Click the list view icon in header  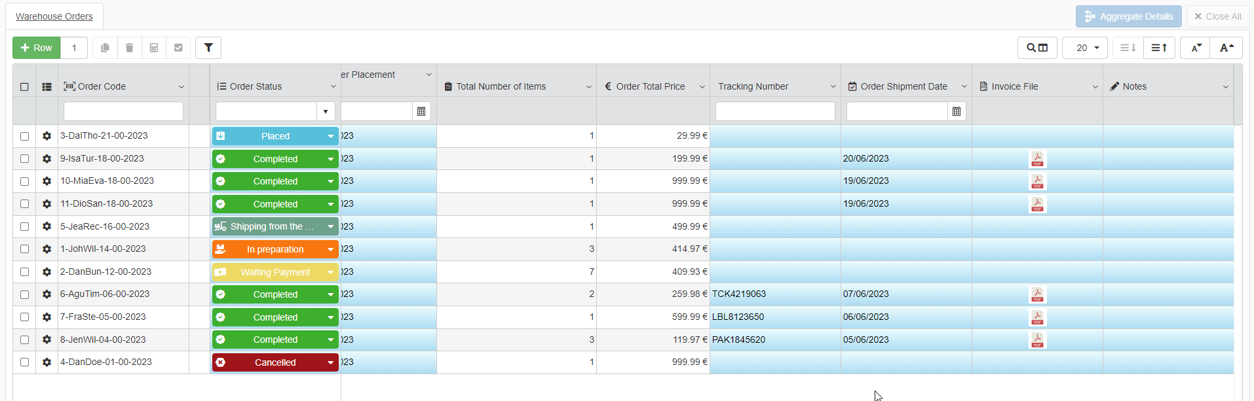click(x=47, y=87)
